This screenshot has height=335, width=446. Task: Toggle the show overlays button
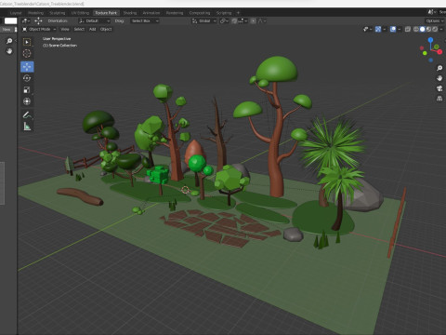pos(393,29)
